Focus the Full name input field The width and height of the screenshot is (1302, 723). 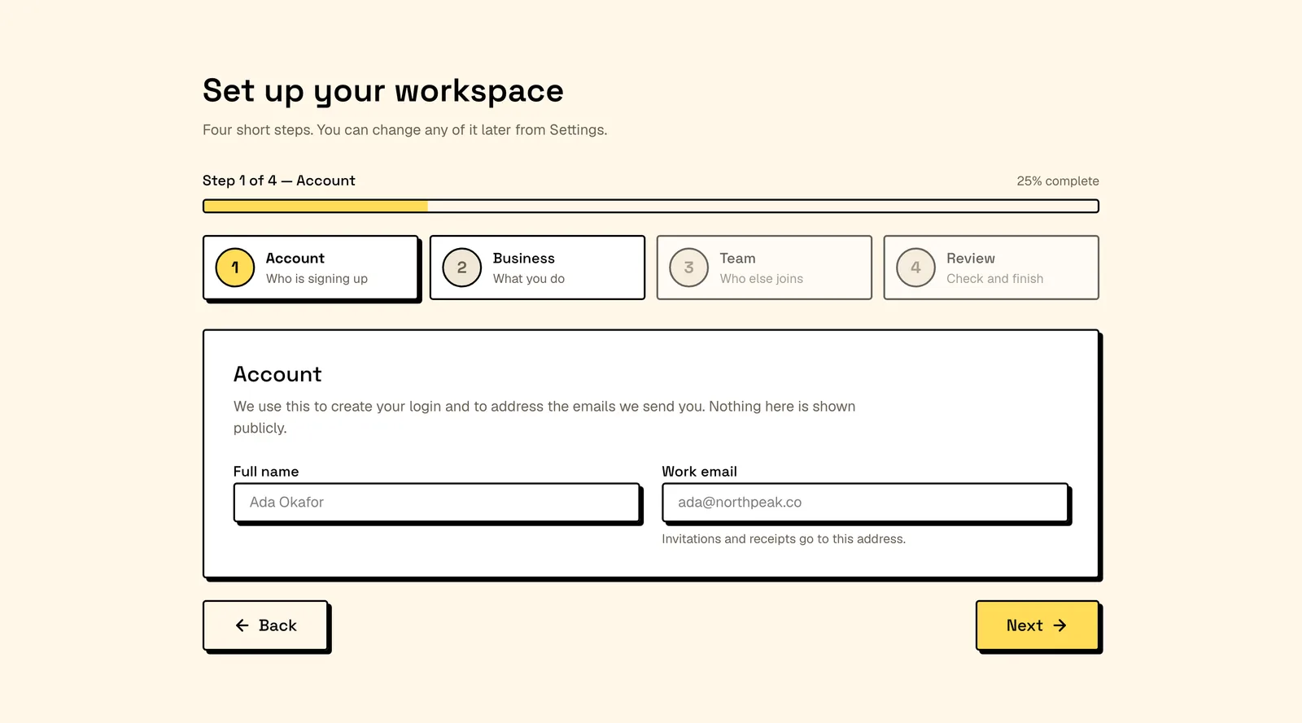[436, 503]
